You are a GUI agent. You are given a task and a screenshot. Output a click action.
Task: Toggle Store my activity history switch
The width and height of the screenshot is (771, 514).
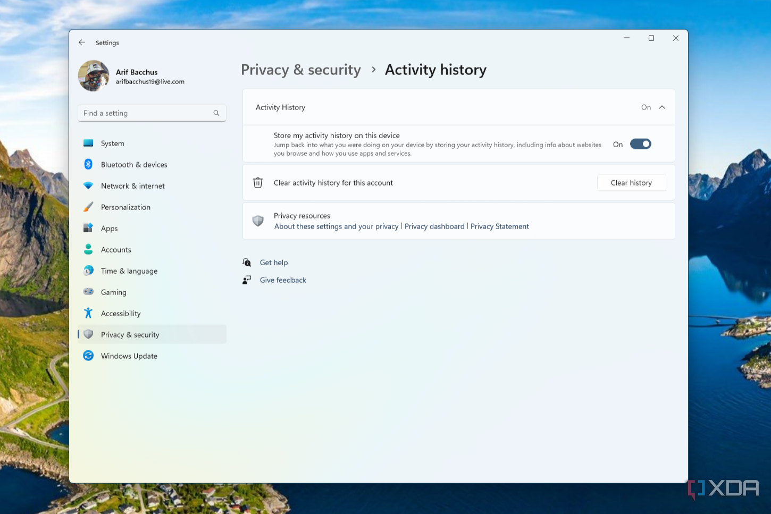click(641, 144)
